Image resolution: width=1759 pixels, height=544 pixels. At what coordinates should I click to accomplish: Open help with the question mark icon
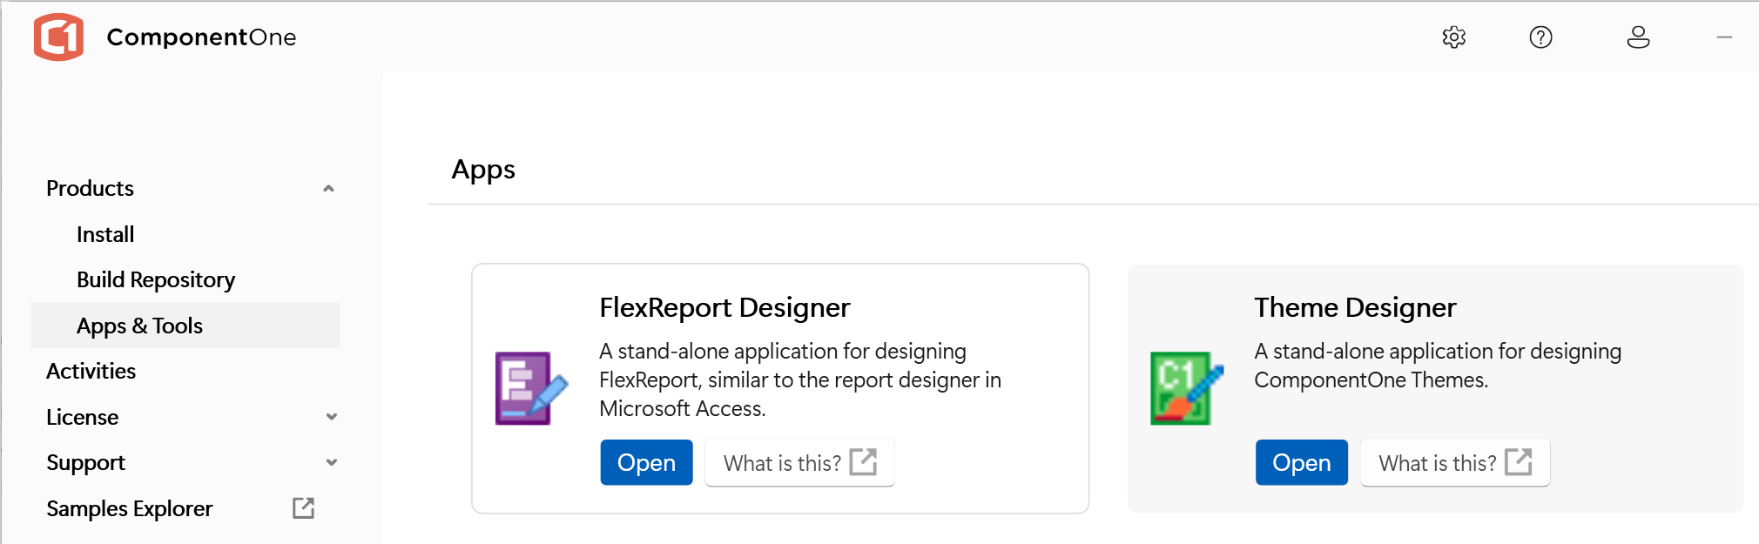[x=1540, y=37]
